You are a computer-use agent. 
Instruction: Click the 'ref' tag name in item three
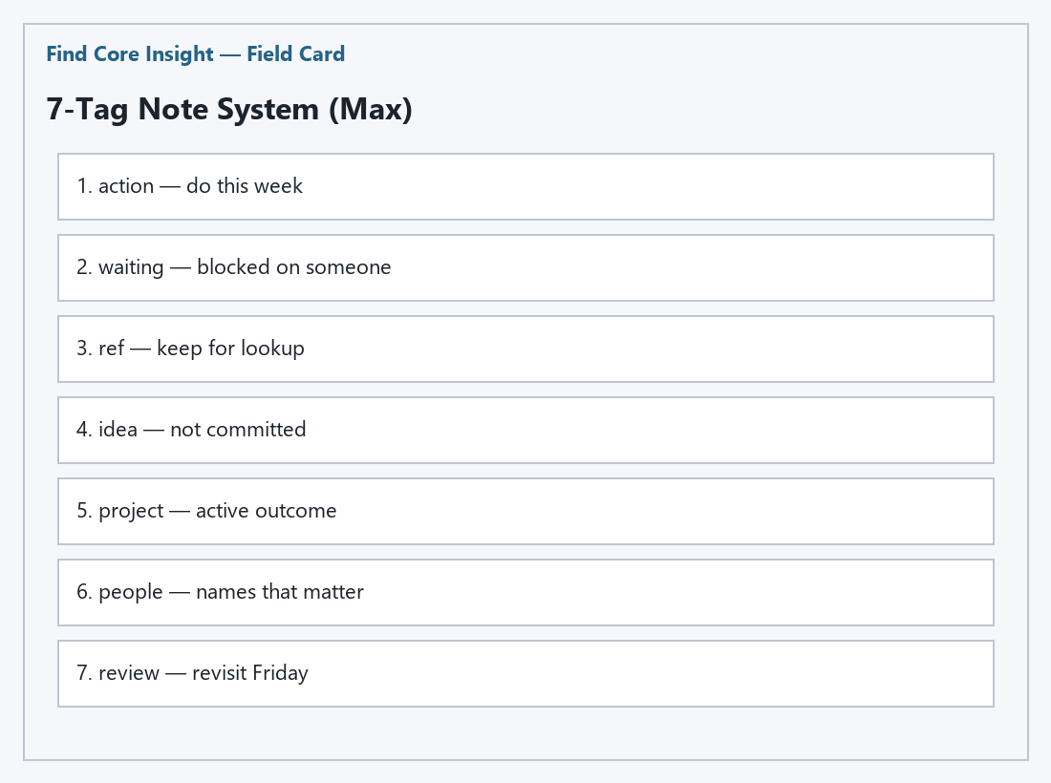111,349
